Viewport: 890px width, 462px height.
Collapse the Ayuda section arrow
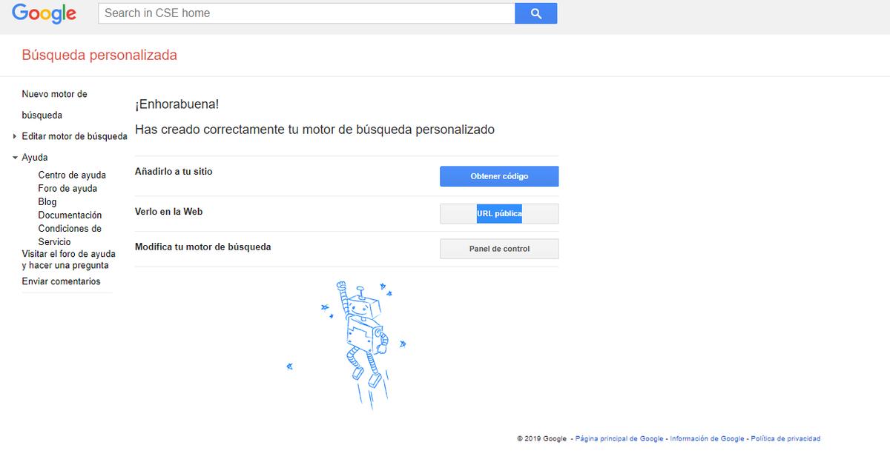[x=15, y=158]
